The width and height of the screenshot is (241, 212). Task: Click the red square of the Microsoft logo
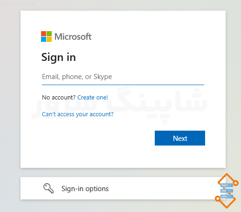click(x=43, y=33)
